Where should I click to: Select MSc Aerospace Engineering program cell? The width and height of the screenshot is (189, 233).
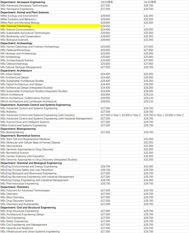50,9
